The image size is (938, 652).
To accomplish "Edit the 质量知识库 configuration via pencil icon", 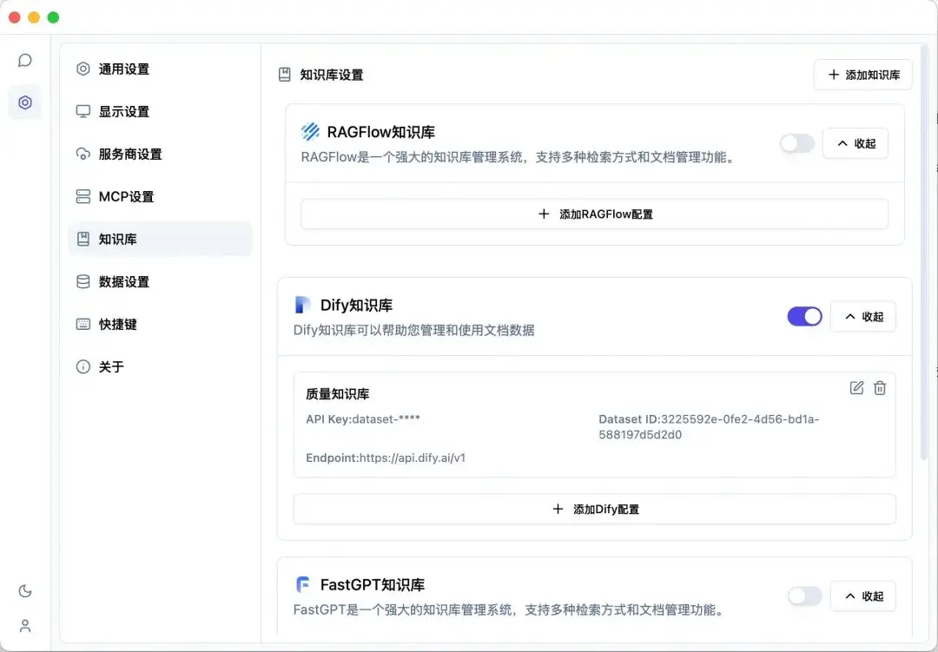I will (856, 388).
